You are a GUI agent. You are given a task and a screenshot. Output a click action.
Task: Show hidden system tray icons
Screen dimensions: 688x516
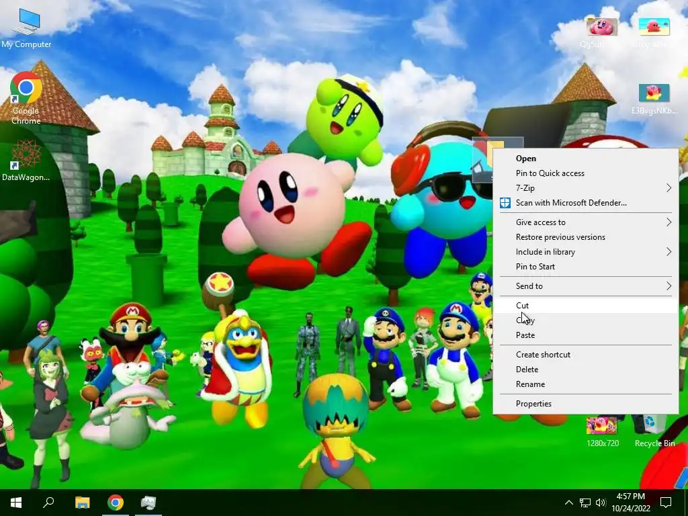pos(568,503)
